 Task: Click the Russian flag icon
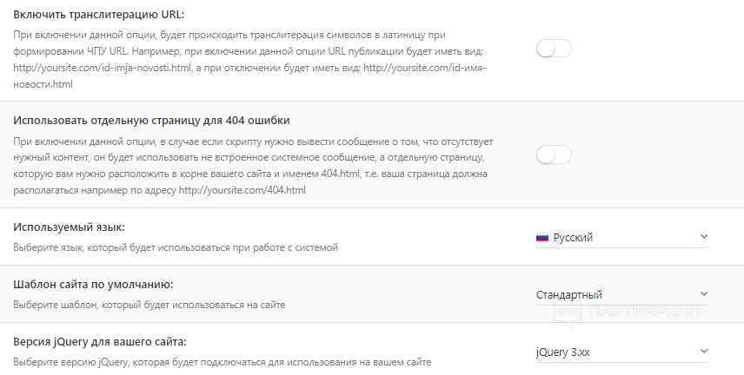coord(542,237)
